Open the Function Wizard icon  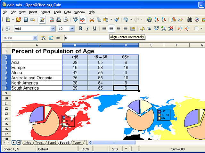point(44,38)
